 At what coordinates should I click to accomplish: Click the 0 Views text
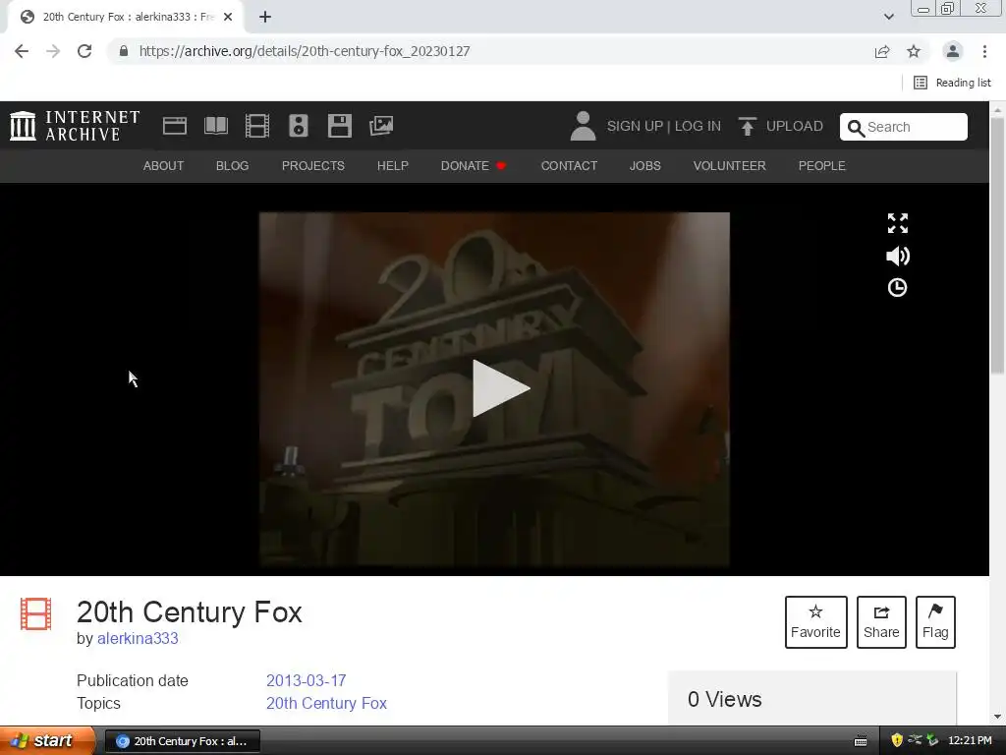pyautogui.click(x=724, y=699)
